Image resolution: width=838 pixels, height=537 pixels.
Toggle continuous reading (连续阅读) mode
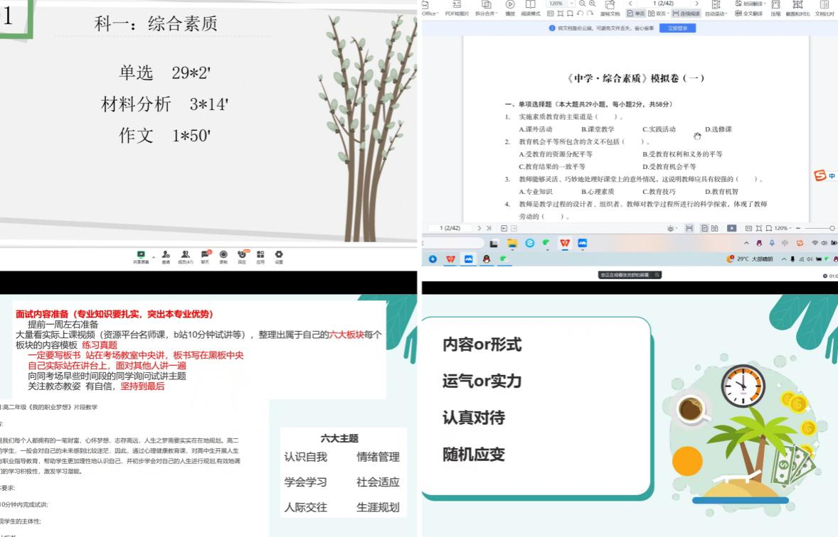[x=686, y=13]
